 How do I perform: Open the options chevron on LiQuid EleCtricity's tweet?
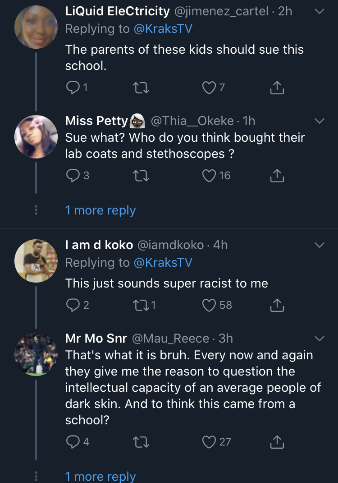coord(319,12)
